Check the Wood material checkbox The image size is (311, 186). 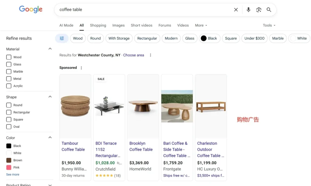(x=9, y=57)
